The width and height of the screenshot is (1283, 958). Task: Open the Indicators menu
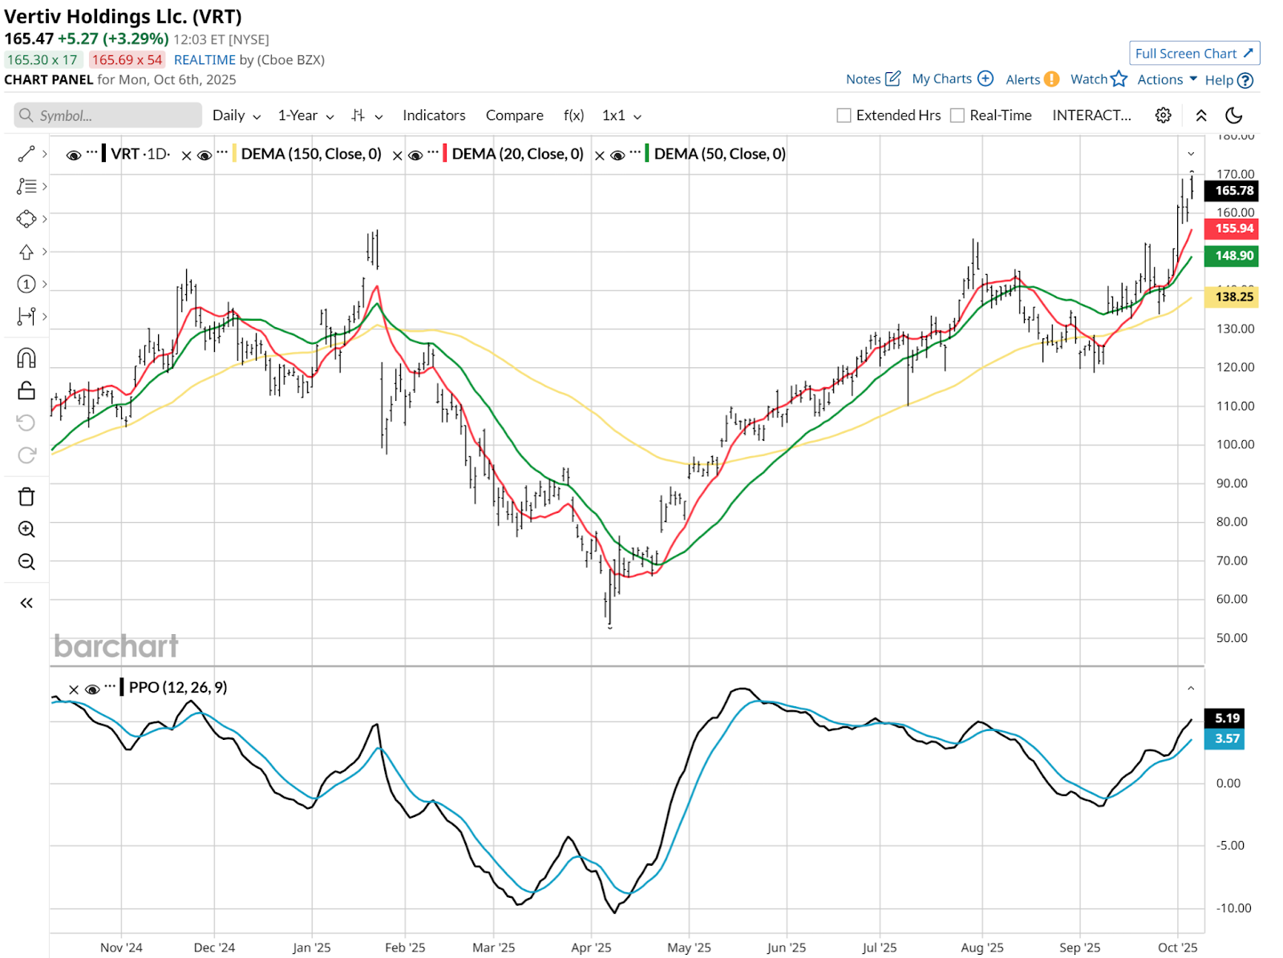pos(434,115)
